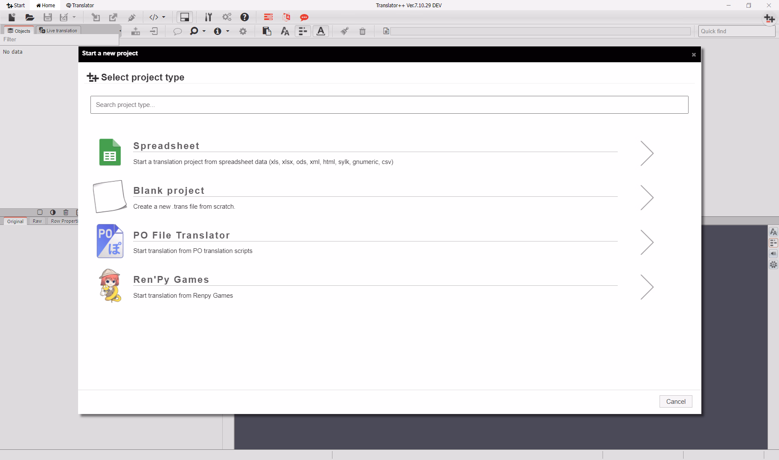Screen dimensions: 779x460
Task: Cancel the new project dialog
Action: pyautogui.click(x=675, y=402)
